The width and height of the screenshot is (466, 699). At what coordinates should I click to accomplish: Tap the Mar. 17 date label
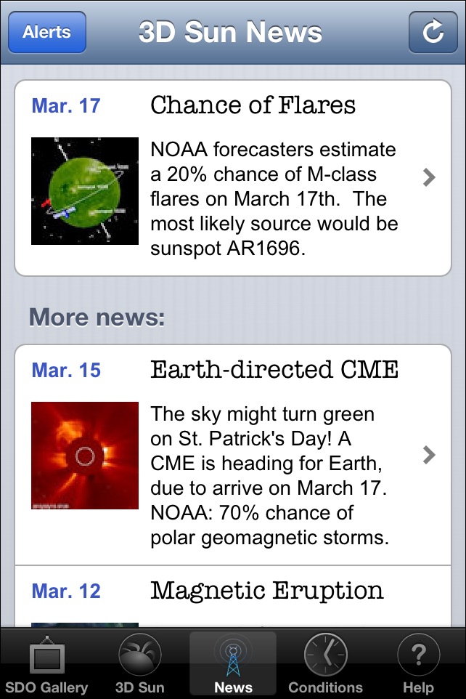pos(66,106)
